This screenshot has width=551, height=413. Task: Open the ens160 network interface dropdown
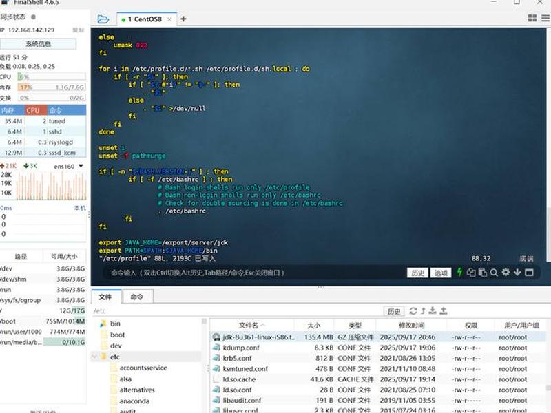[81, 166]
